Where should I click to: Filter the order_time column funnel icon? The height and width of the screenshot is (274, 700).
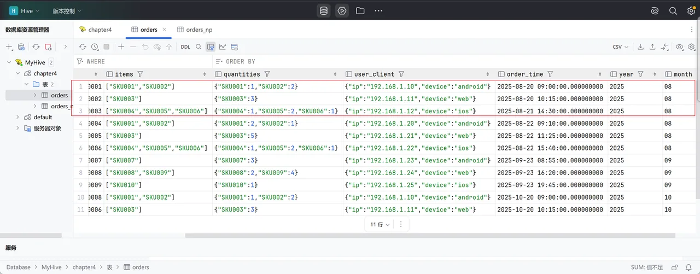[x=550, y=74]
